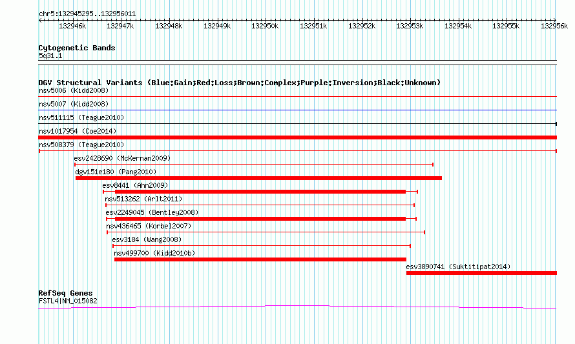Click the 132953k ruler label
This screenshot has width=575, height=344.
tap(410, 26)
